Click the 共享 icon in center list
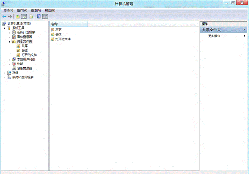249x174 pixels. [x=53, y=30]
